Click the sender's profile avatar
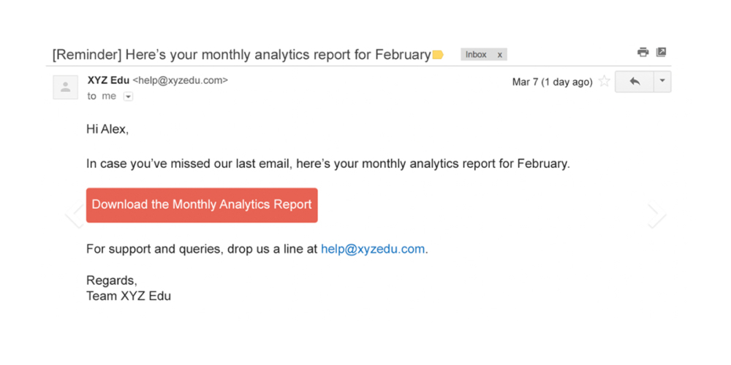The image size is (731, 365). (66, 88)
